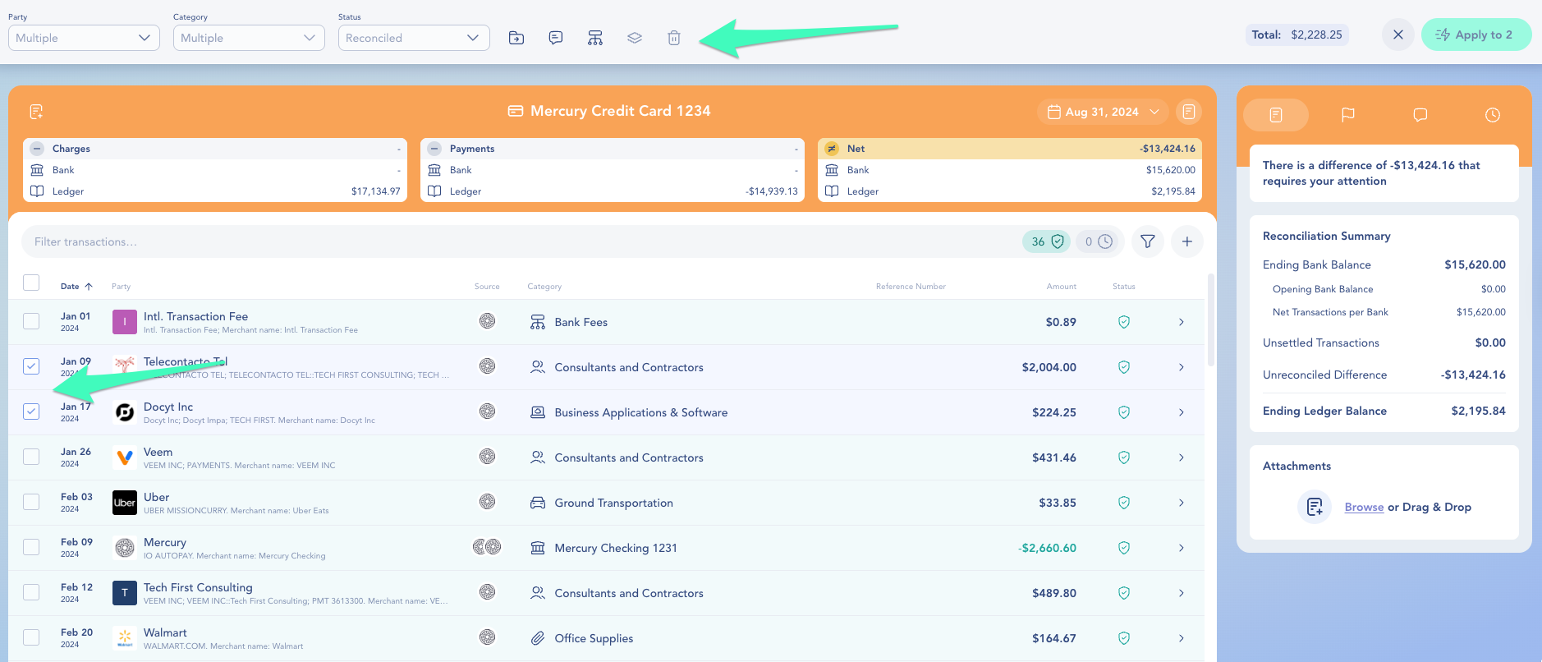Image resolution: width=1542 pixels, height=662 pixels.
Task: Click the Apply to 2 button
Action: [x=1475, y=34]
